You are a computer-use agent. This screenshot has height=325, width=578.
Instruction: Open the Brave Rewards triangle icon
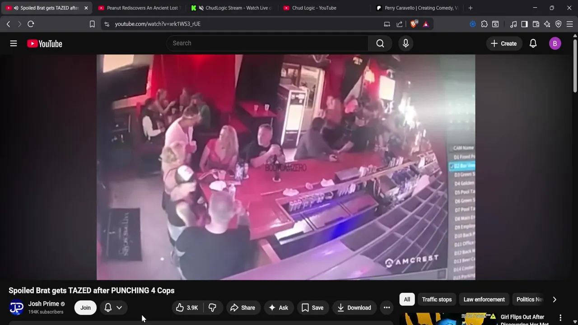[x=426, y=24]
